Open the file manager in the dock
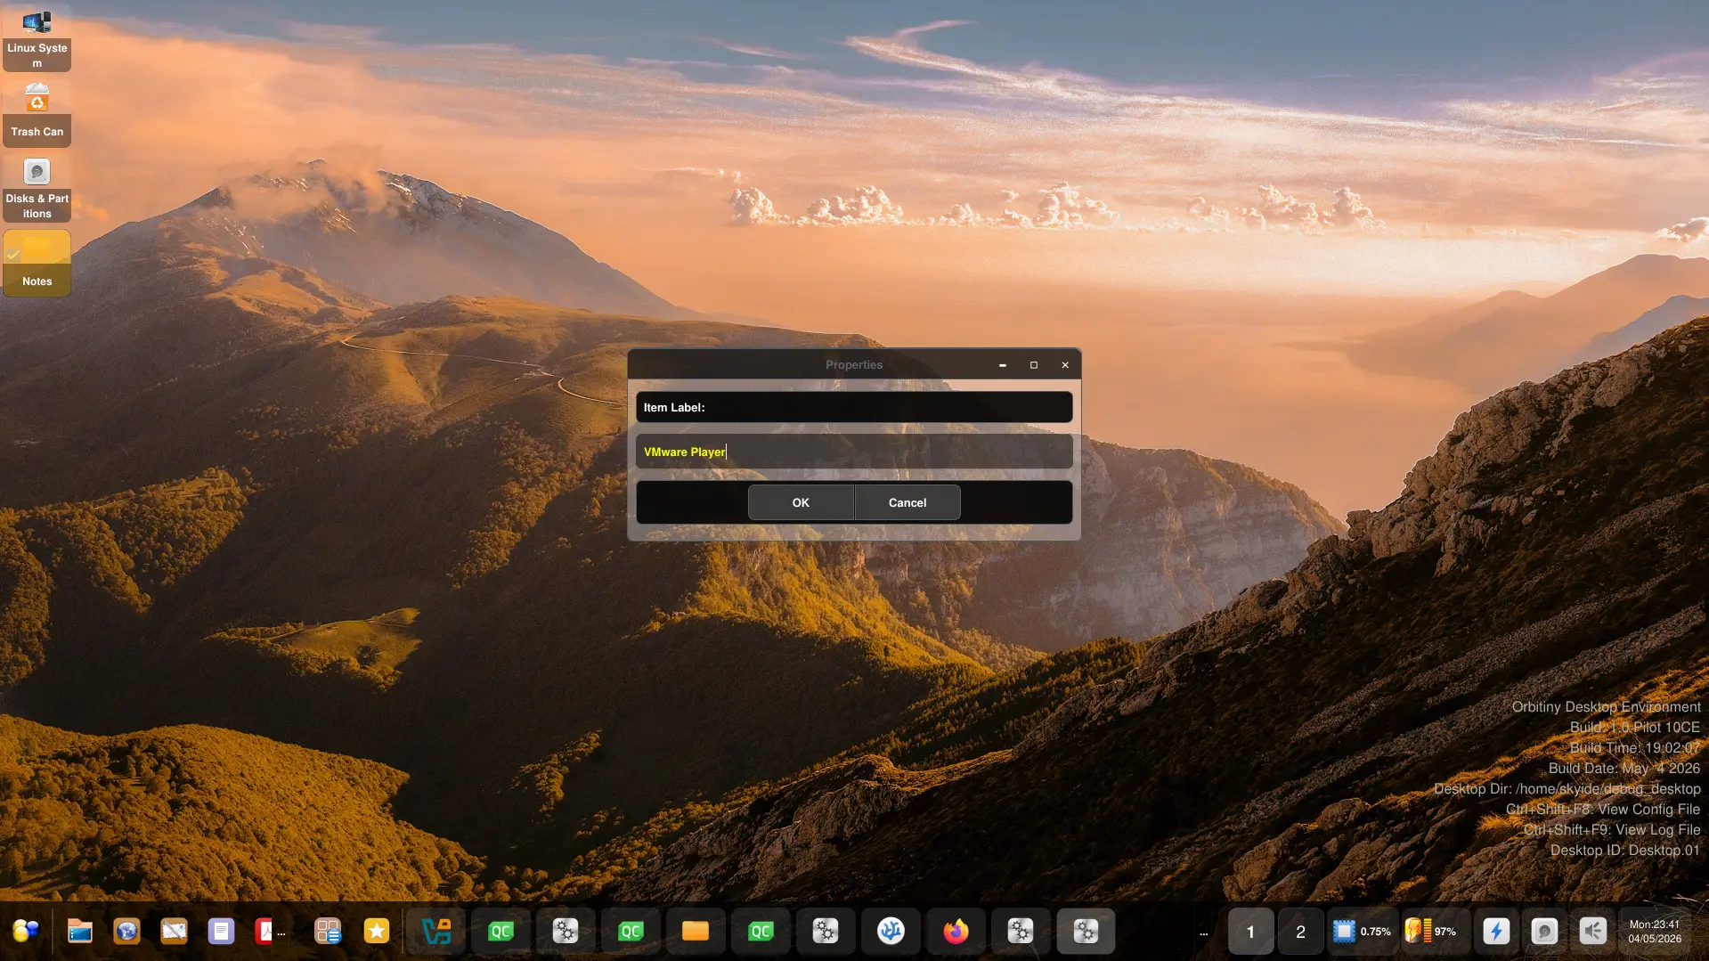1709x961 pixels. click(80, 932)
